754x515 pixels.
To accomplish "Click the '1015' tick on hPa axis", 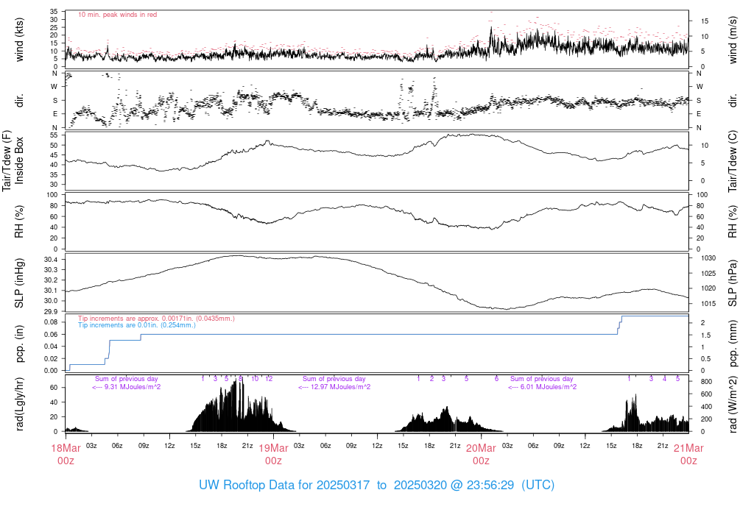I will pyautogui.click(x=708, y=304).
